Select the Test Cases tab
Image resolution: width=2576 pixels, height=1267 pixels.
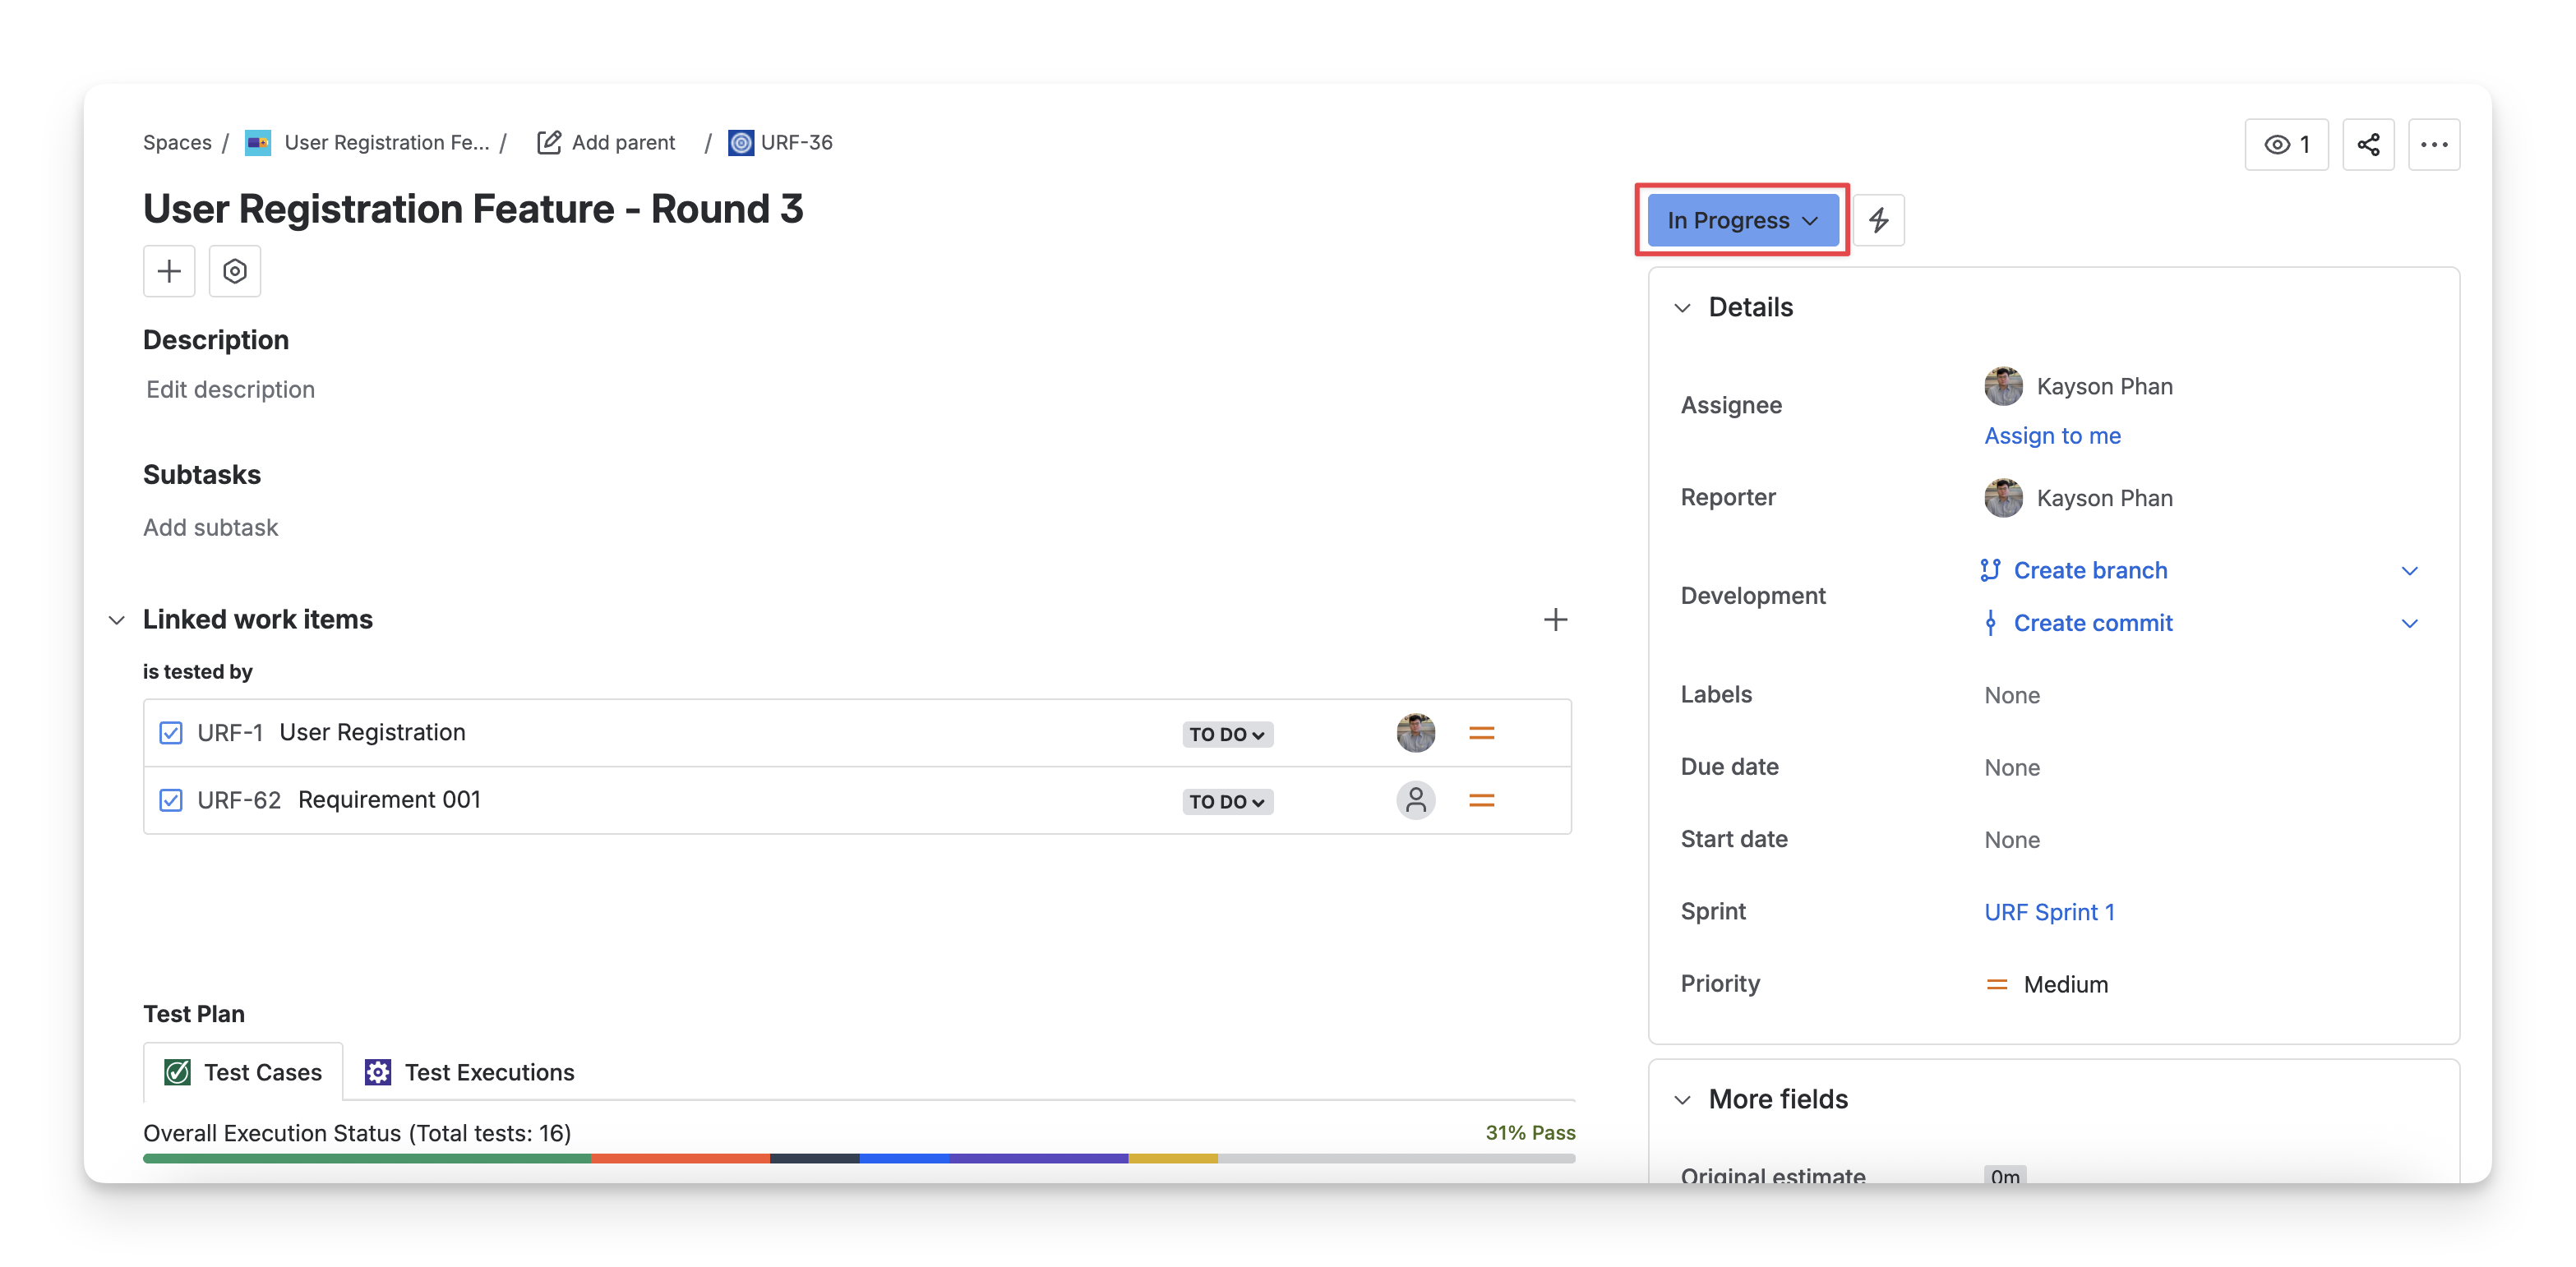click(243, 1072)
